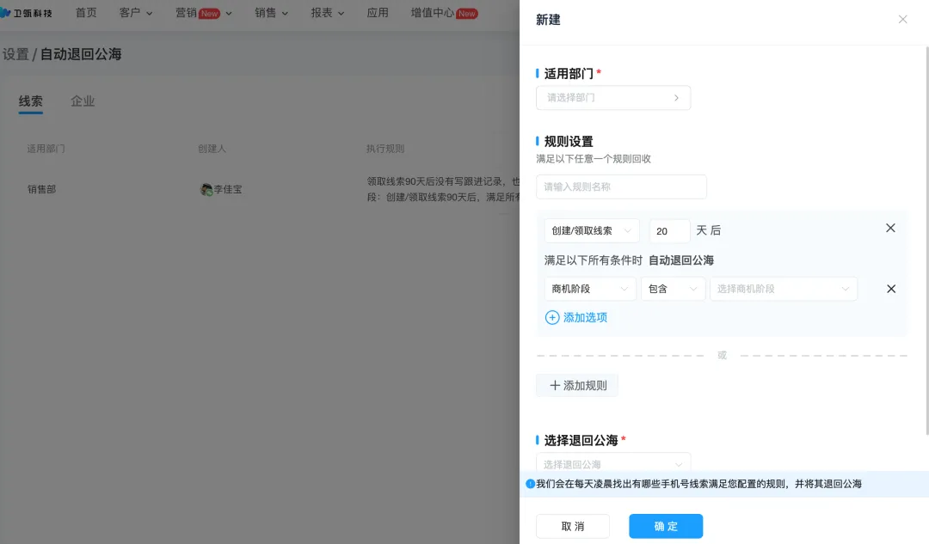This screenshot has height=544, width=929.
Task: Click the plus icon of 添加规则
Action: [x=555, y=385]
